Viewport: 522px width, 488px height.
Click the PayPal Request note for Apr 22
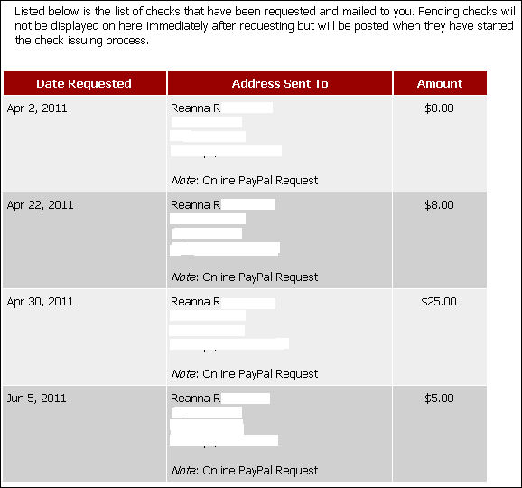tap(245, 277)
